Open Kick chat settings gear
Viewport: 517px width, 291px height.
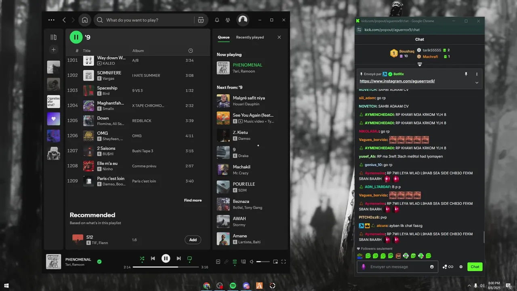[x=461, y=267]
